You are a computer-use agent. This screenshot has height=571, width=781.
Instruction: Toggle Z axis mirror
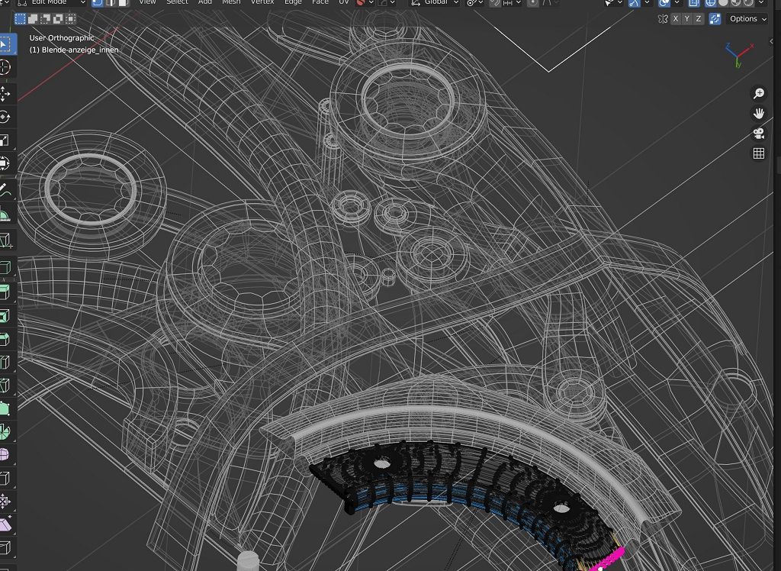click(x=699, y=19)
